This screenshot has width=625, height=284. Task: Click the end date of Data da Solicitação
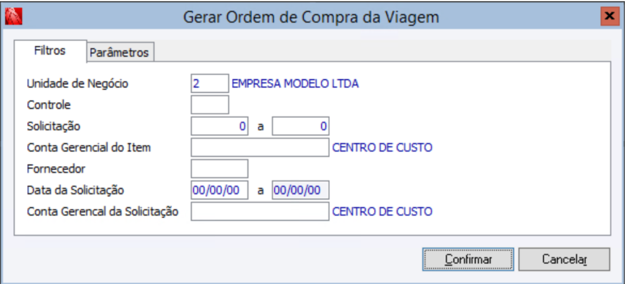(x=301, y=190)
